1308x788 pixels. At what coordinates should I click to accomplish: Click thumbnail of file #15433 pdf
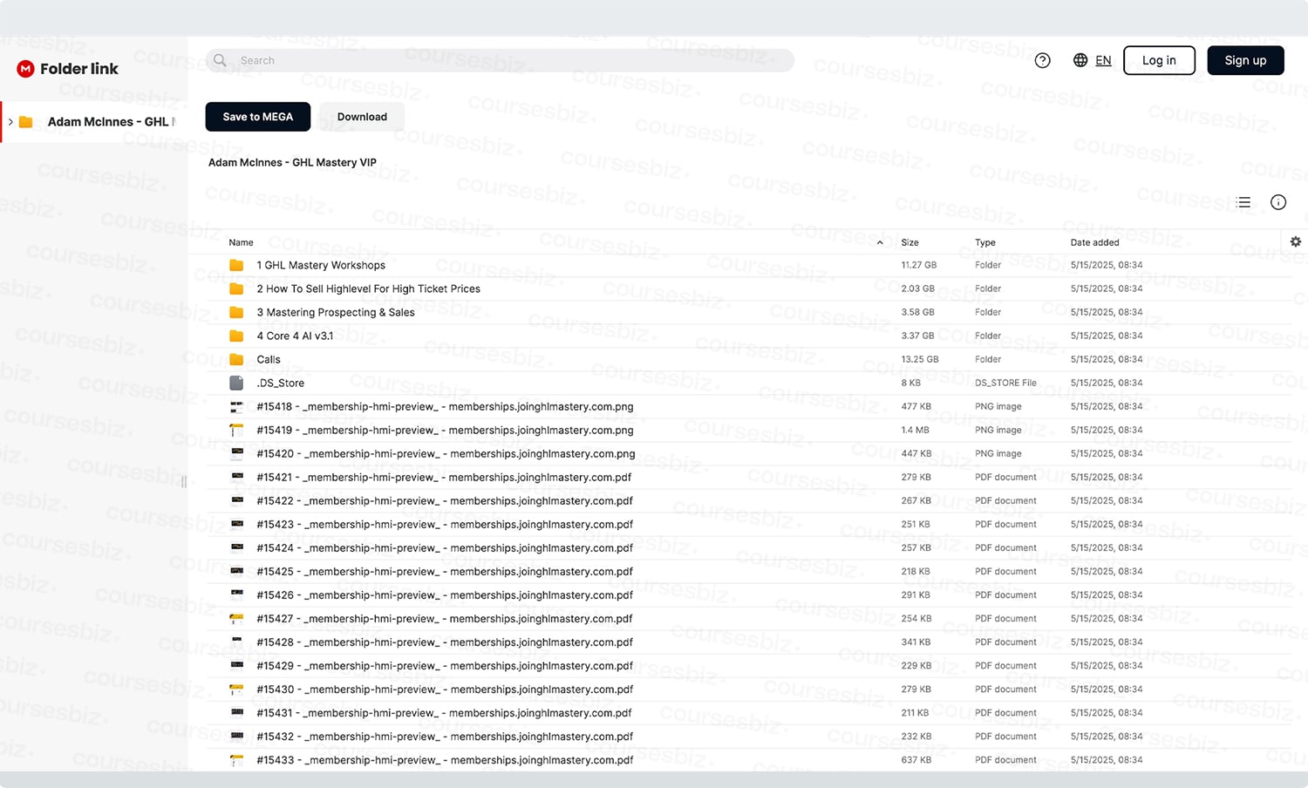pos(236,760)
